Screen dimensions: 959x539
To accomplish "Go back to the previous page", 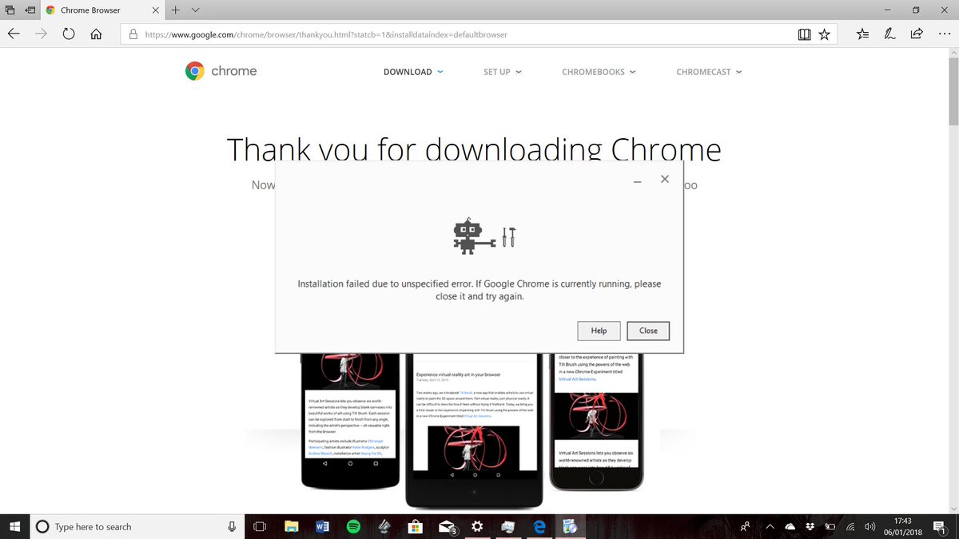I will pyautogui.click(x=14, y=34).
